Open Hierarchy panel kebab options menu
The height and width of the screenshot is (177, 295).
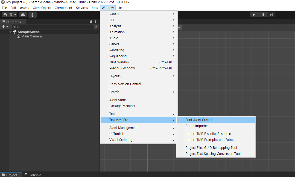pos(95,21)
